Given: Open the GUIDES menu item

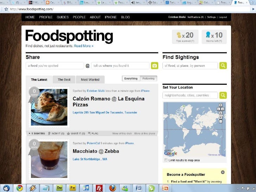Looking at the screenshot, I should click(63, 17).
